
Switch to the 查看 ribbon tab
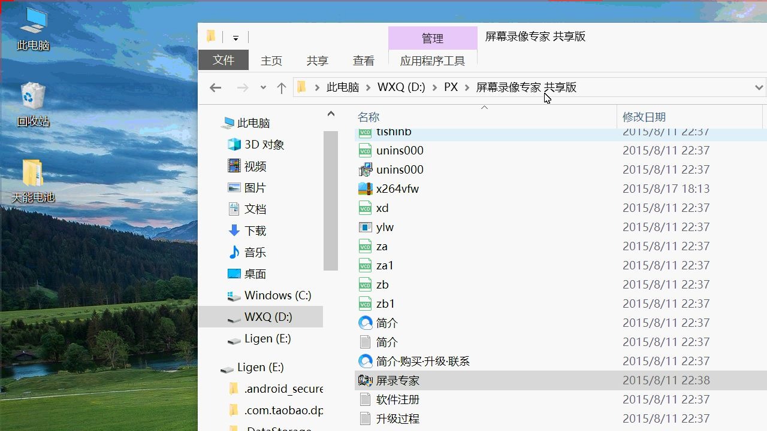(x=364, y=61)
